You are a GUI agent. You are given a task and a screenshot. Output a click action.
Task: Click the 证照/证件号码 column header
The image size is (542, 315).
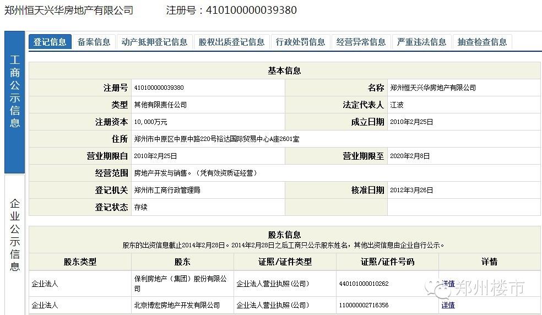pyautogui.click(x=387, y=262)
